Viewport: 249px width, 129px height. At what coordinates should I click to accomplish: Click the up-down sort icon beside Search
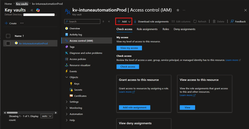pos(103,21)
